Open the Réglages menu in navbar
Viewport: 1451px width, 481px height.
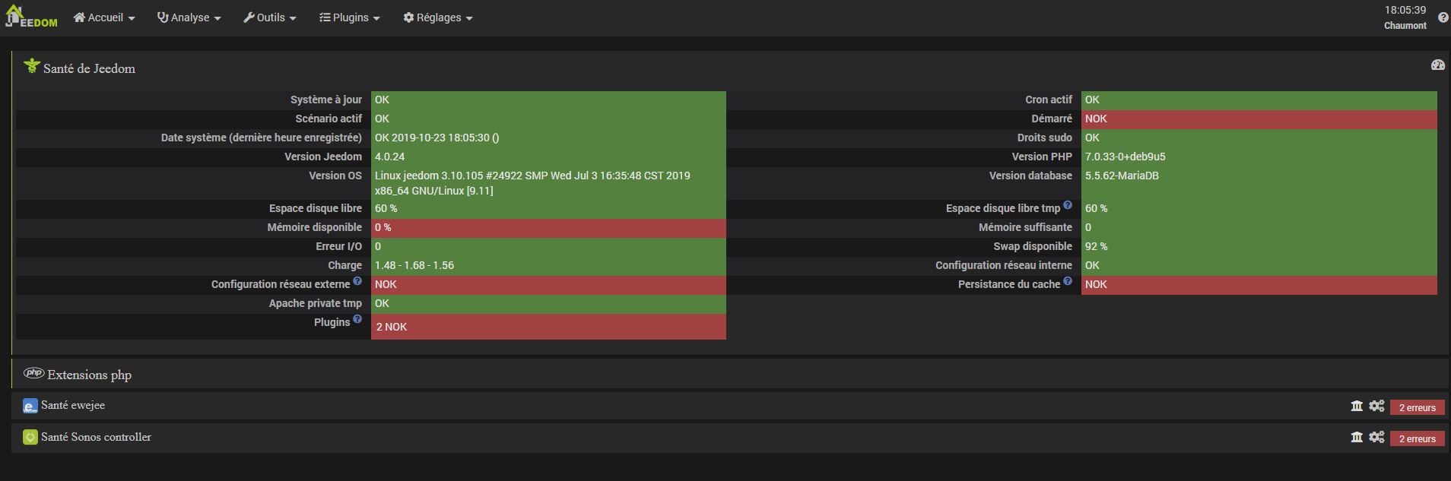[438, 17]
